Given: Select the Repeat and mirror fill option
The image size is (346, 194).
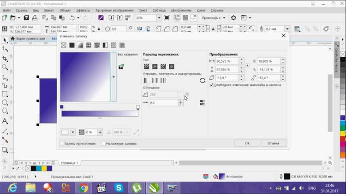Looking at the screenshot, I should pyautogui.click(x=155, y=81).
